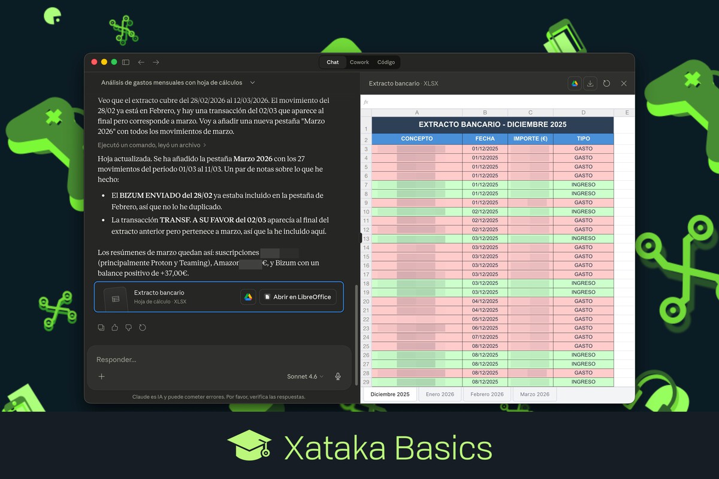Switch to the Cowork tab
Image resolution: width=719 pixels, height=479 pixels.
pos(359,62)
